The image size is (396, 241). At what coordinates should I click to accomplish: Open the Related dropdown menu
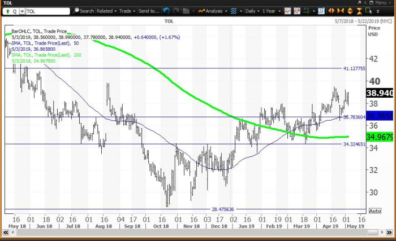point(105,11)
